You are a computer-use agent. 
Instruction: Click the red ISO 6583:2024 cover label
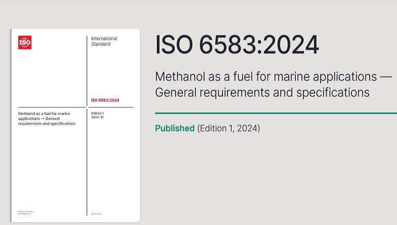click(x=105, y=101)
